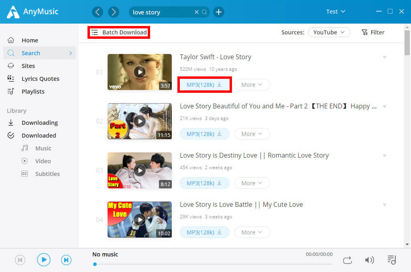Screen dimensions: 411x272
Task: Go back with the left arrow button
Action: pos(98,12)
